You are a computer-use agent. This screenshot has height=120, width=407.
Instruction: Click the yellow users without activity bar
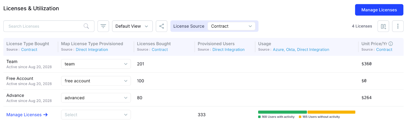(x=331, y=112)
